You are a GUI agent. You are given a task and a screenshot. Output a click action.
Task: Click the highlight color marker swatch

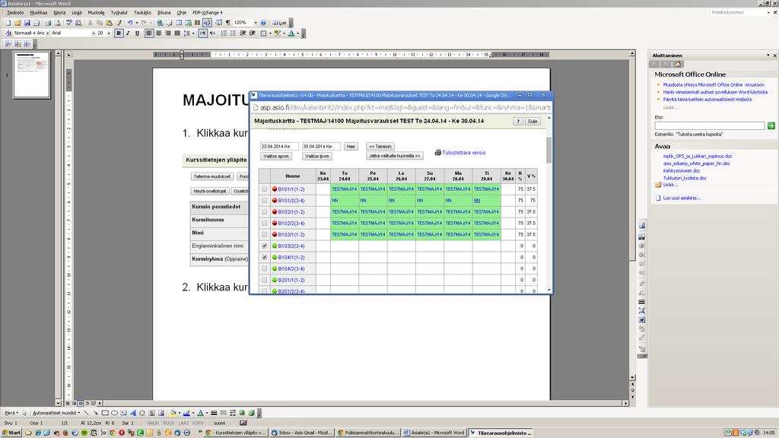click(x=277, y=33)
